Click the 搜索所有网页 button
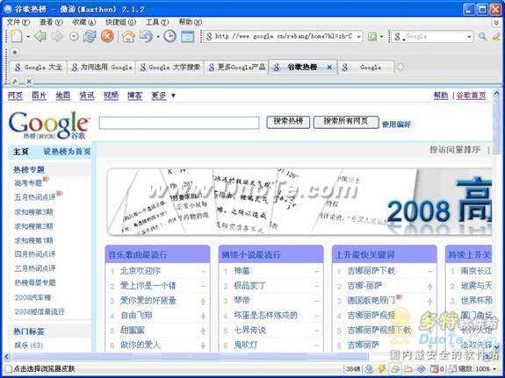This screenshot has width=505, height=378. click(346, 122)
